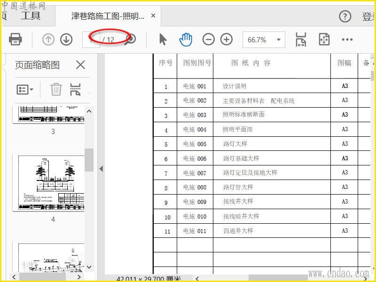The image size is (376, 282).
Task: Open the more tools ellipsis menu
Action: 347,39
